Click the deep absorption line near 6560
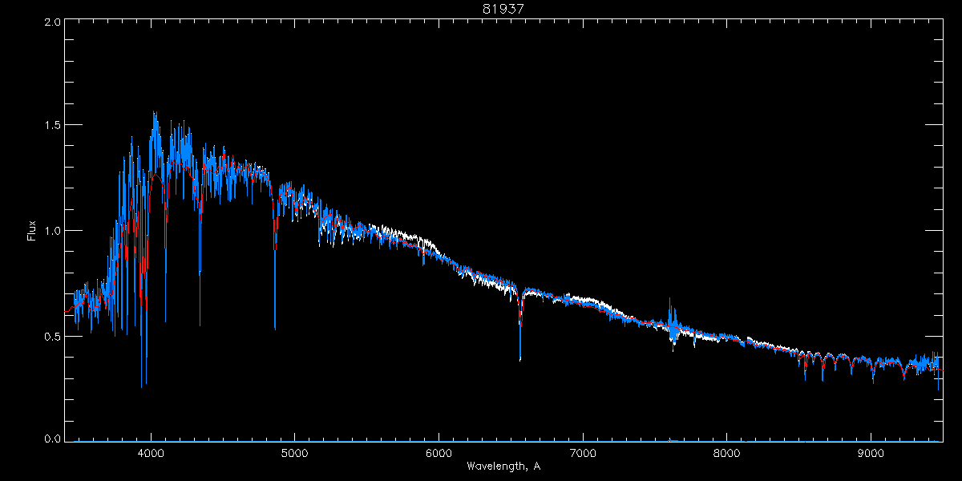The width and height of the screenshot is (962, 481). pyautogui.click(x=520, y=357)
